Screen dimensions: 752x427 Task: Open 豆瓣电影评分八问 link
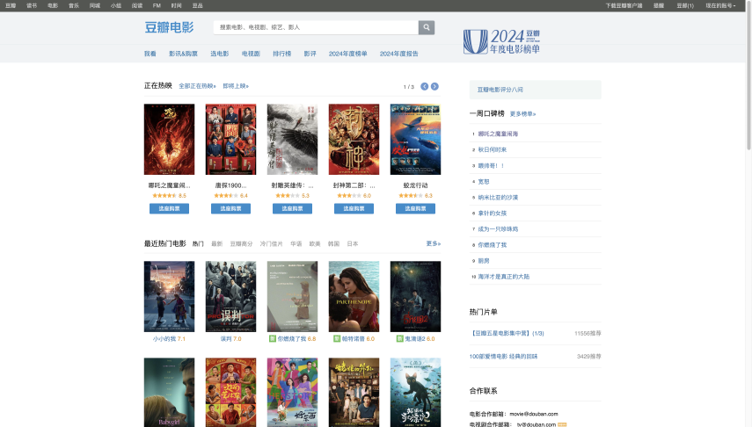pos(500,90)
